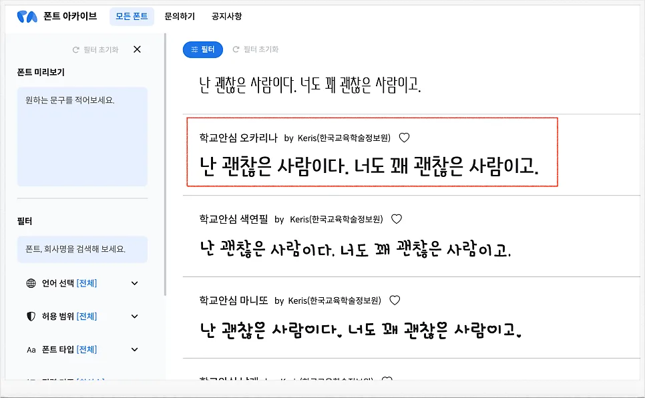This screenshot has width=645, height=398.
Task: Focus the 폰트, 회사명을 검색해 보세요 search field
Action: (x=82, y=250)
